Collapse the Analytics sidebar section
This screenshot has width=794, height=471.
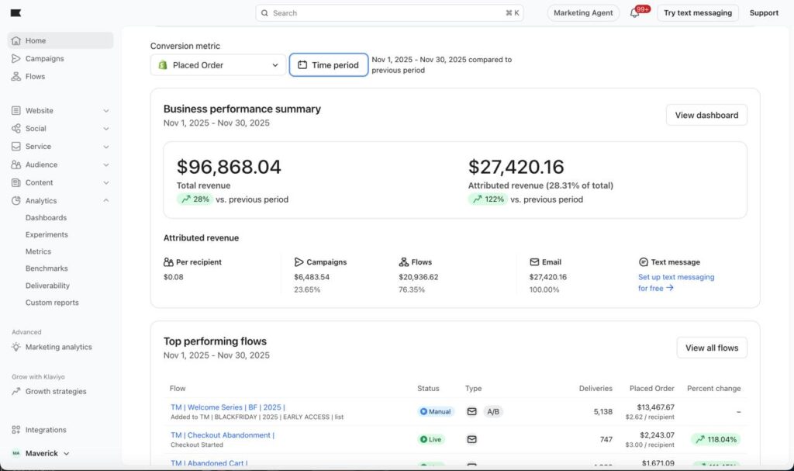[x=106, y=201]
